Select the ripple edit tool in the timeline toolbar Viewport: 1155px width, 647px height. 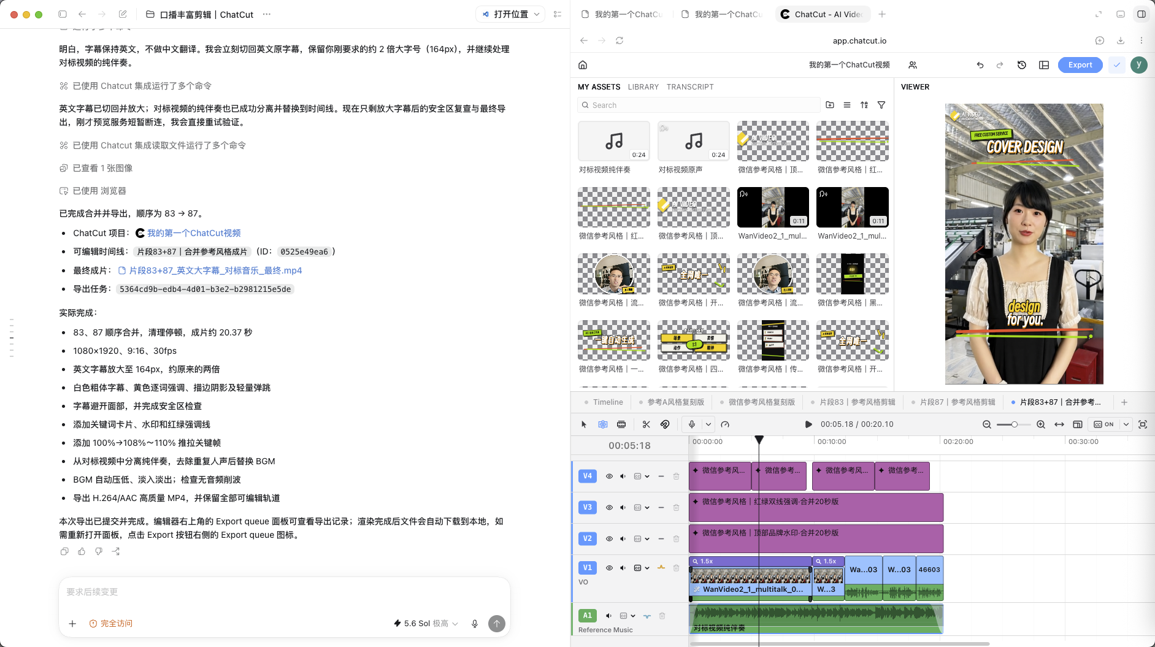pos(603,424)
